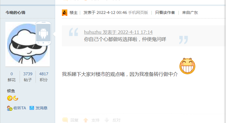Screen dimensions: 227x123
Task: Click the 支持 upvote arrow icon
Action: coord(86,120)
